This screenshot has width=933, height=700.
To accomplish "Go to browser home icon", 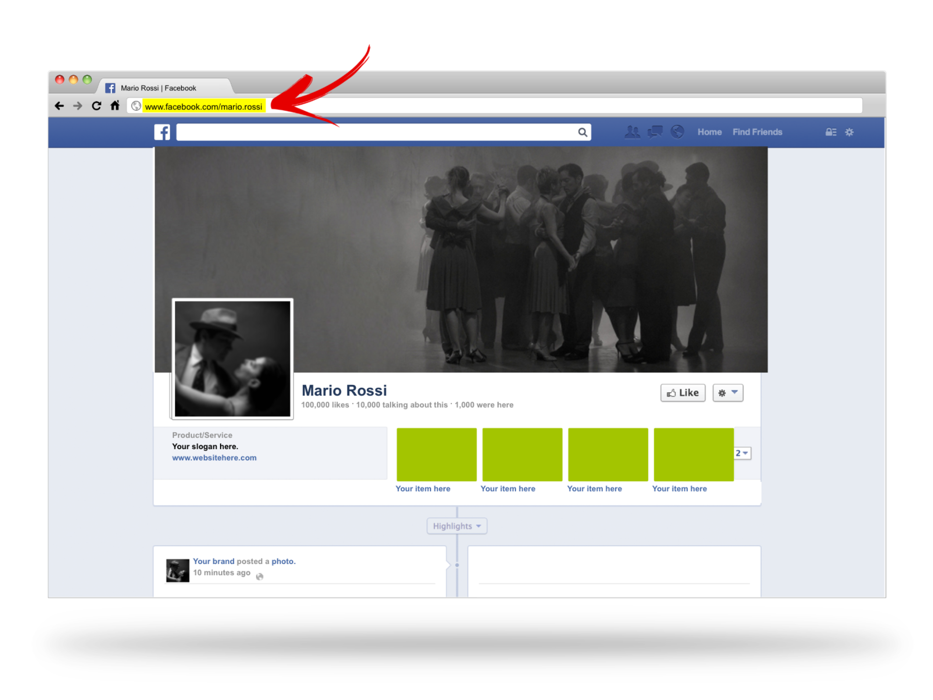I will pos(115,105).
